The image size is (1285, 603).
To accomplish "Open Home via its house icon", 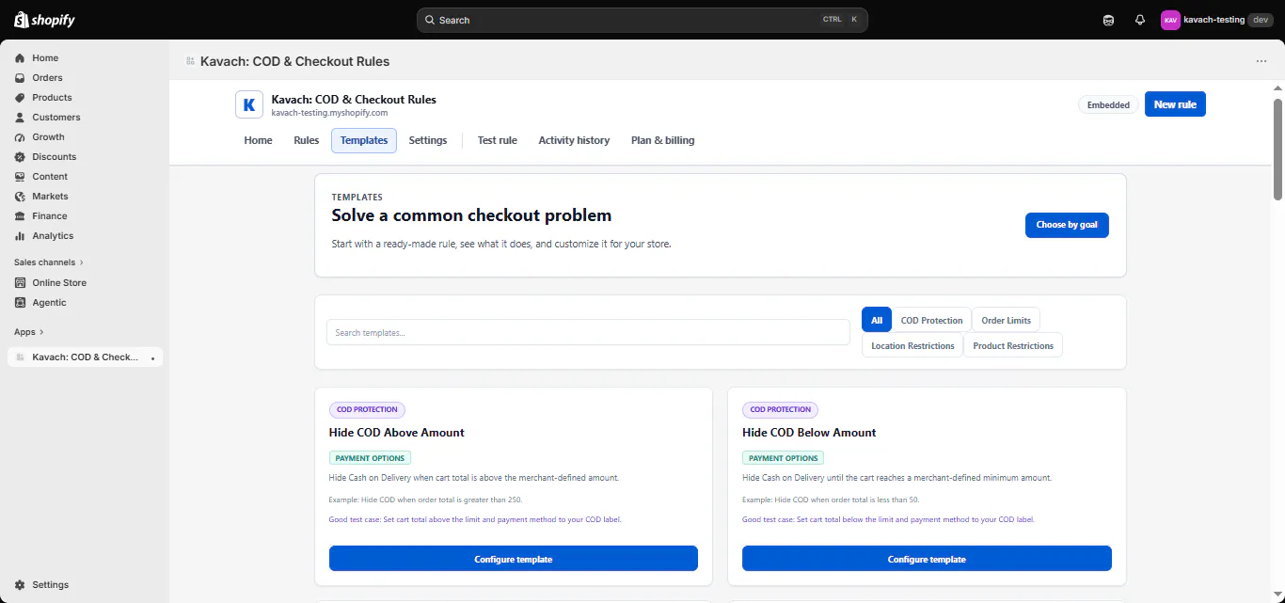I will 20,58.
